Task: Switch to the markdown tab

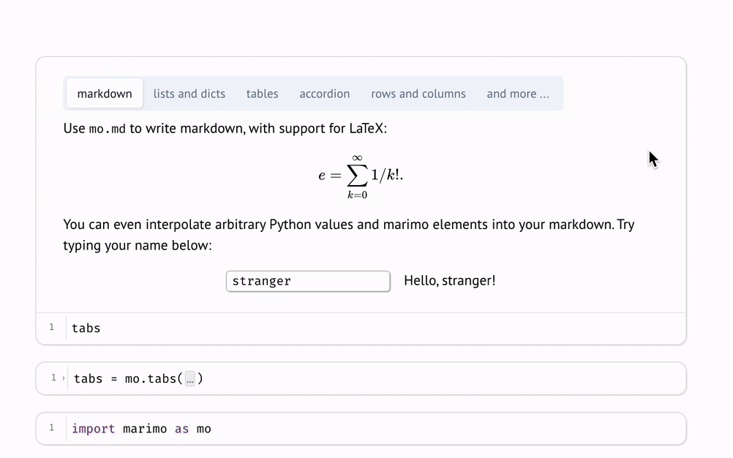Action: click(105, 94)
